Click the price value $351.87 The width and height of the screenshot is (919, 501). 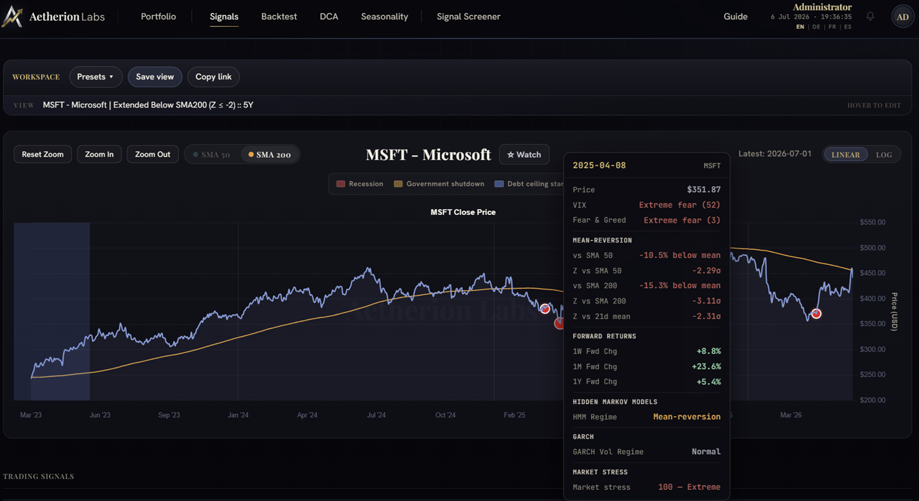click(704, 190)
